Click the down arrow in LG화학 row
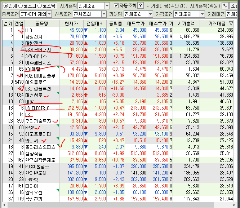The width and height of the screenshot is (240, 208). click(86, 180)
